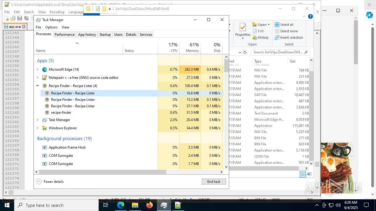Switch Explorer to large icons view
Screen dimensions: 376x211
click(309, 174)
